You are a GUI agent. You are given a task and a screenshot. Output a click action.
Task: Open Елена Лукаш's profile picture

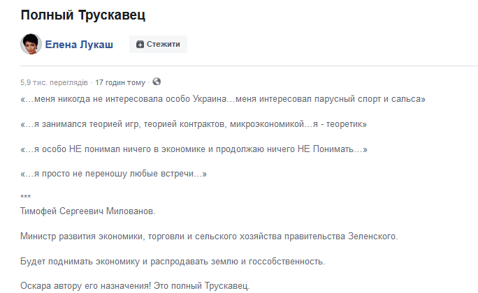(x=31, y=44)
